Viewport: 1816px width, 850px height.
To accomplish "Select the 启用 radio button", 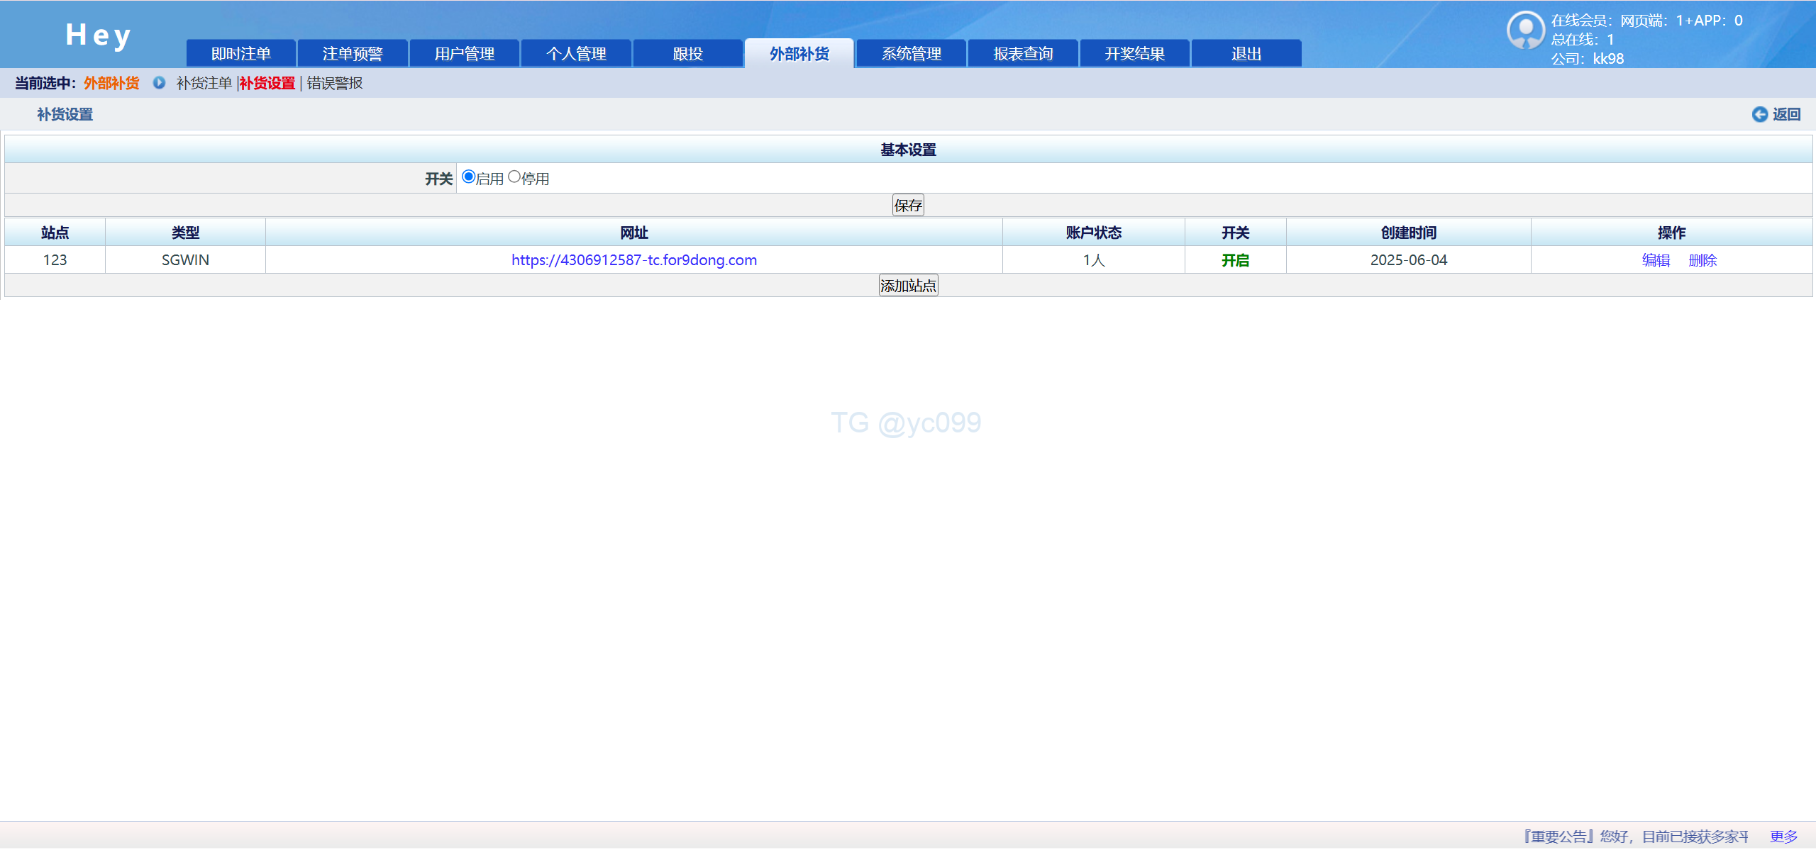I will [x=468, y=177].
